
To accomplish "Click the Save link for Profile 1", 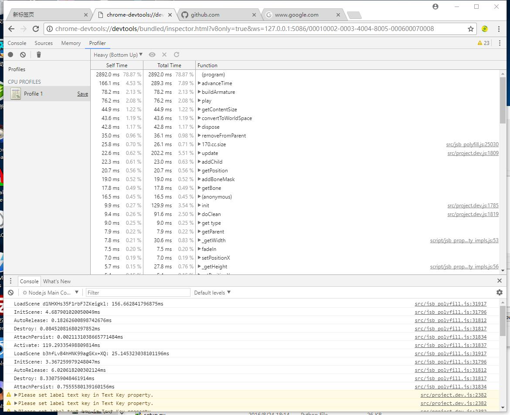I will tap(82, 94).
